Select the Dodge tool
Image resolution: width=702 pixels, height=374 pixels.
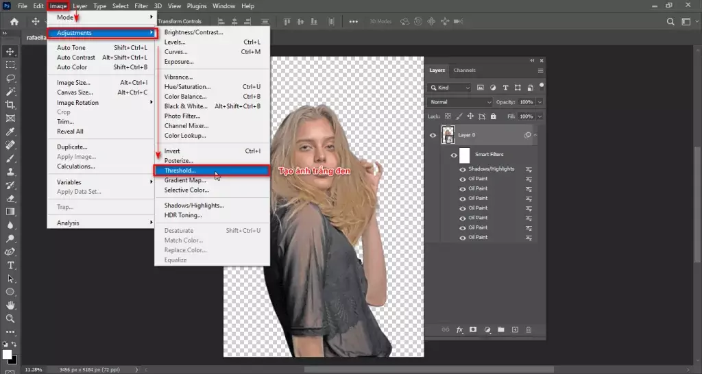click(x=10, y=238)
